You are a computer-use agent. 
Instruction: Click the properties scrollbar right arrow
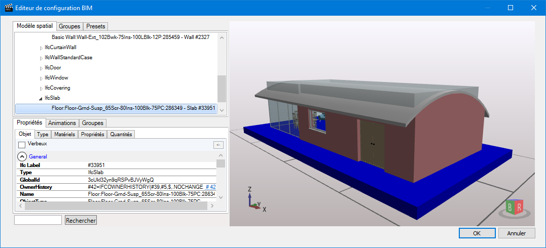pyautogui.click(x=212, y=206)
